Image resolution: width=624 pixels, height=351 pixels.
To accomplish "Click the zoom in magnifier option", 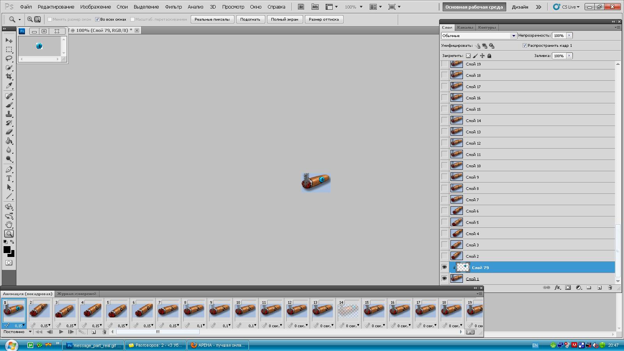I will pos(30,19).
